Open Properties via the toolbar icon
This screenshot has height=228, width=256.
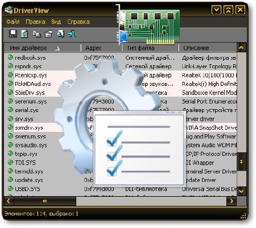(49, 34)
